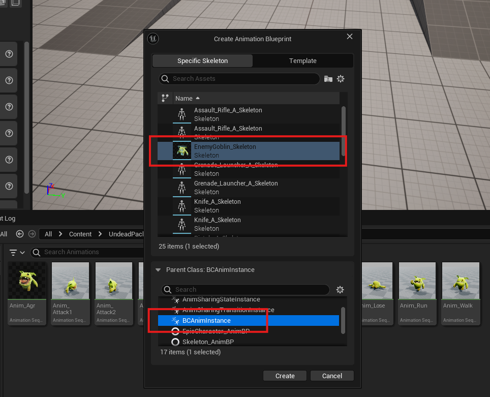Select AnimSharingStateInstance parent class
This screenshot has height=397, width=490.
tap(249, 299)
